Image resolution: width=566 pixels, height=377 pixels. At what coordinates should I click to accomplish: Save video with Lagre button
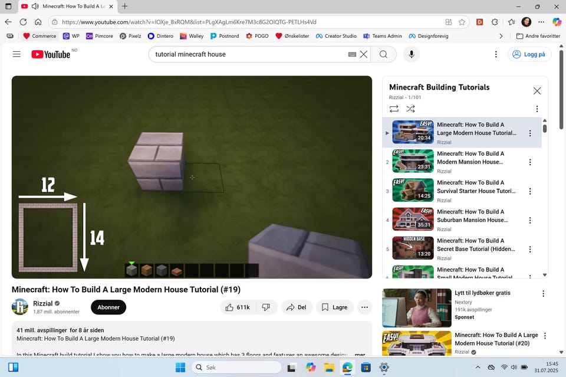click(335, 307)
